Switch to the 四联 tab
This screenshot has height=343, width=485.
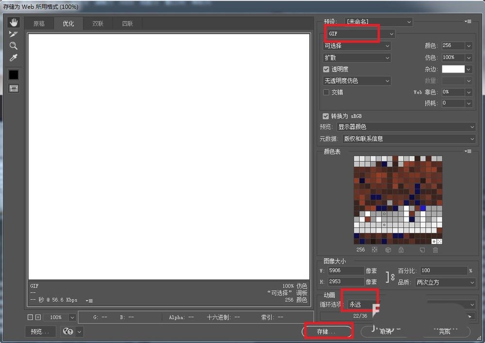[127, 23]
